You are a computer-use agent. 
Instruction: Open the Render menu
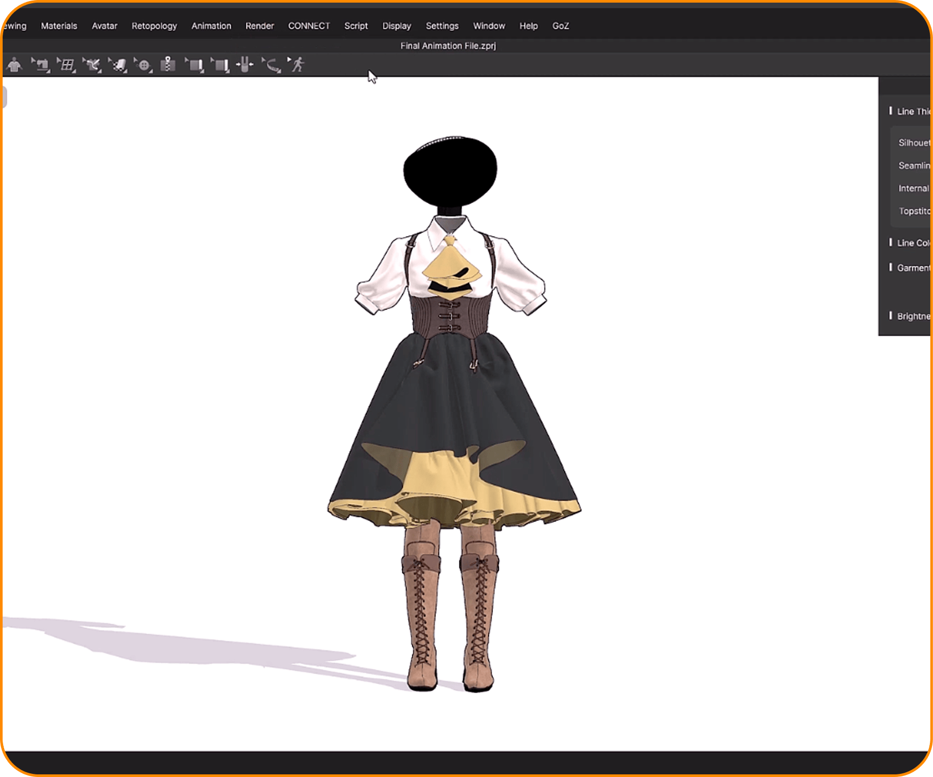[x=259, y=26]
